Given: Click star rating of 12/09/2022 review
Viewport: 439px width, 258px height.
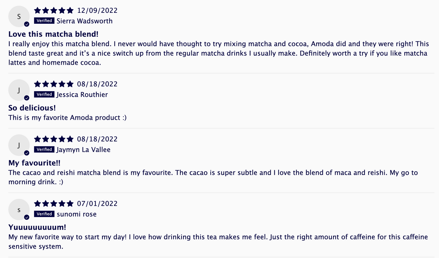Looking at the screenshot, I should coord(54,11).
